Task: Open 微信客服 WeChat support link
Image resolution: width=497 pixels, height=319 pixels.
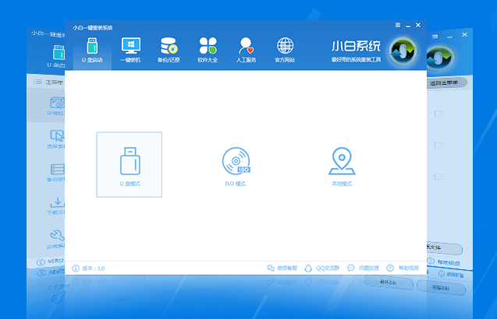Action: 282,268
